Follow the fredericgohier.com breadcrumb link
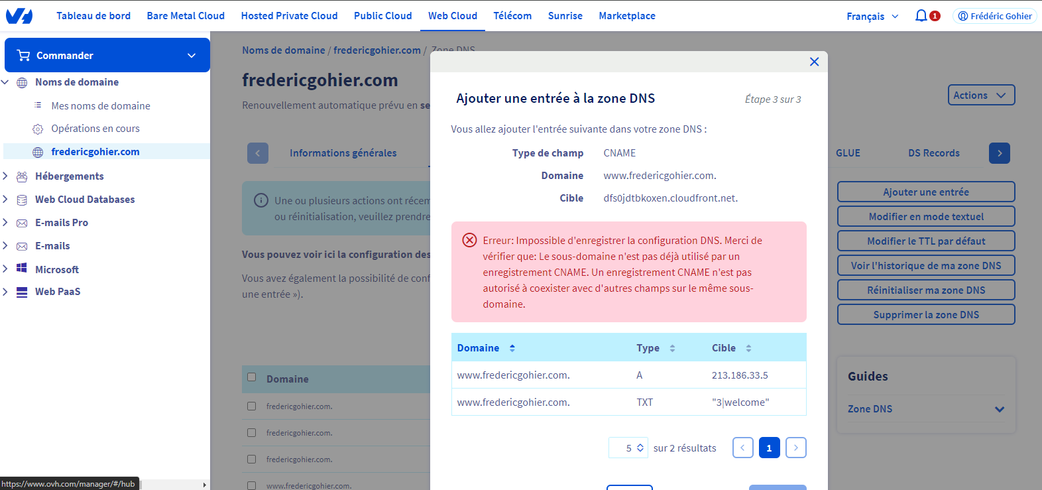 coord(377,50)
